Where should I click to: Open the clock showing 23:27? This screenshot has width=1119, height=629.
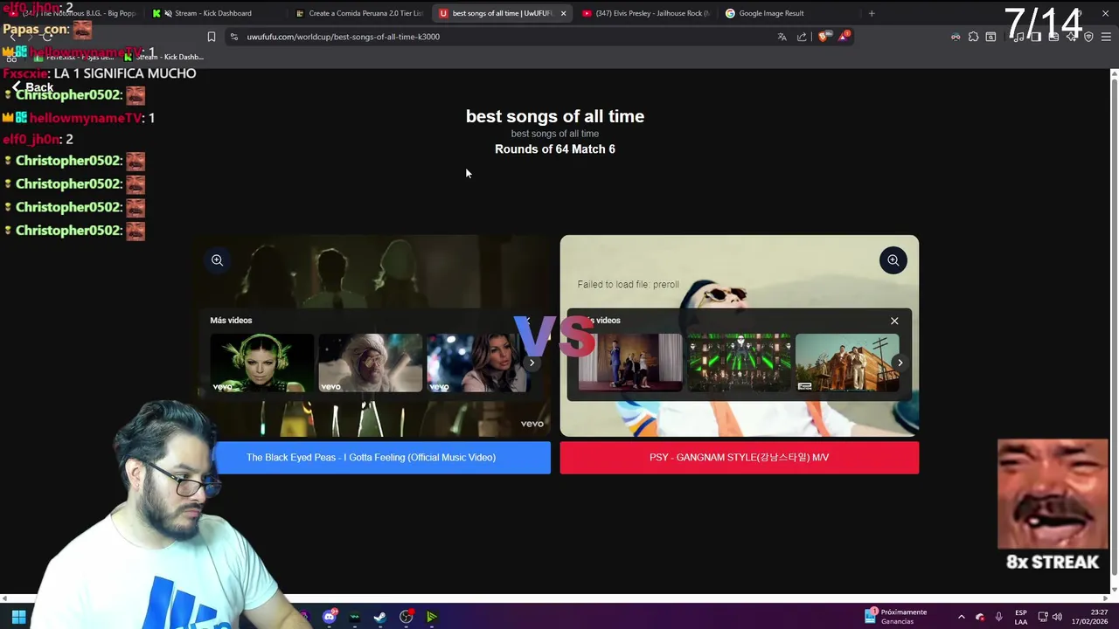(x=1090, y=617)
